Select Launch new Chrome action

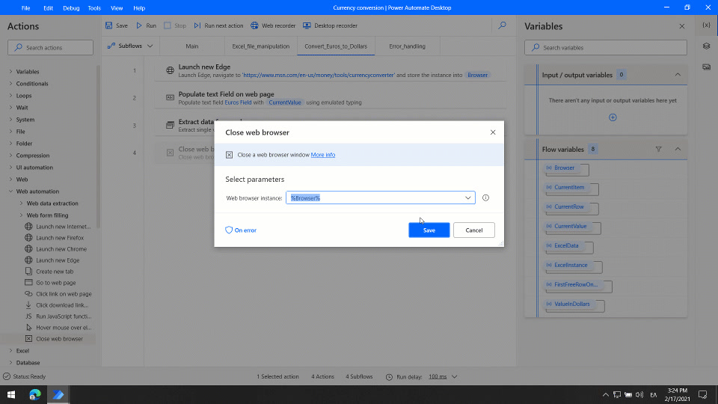coord(56,249)
